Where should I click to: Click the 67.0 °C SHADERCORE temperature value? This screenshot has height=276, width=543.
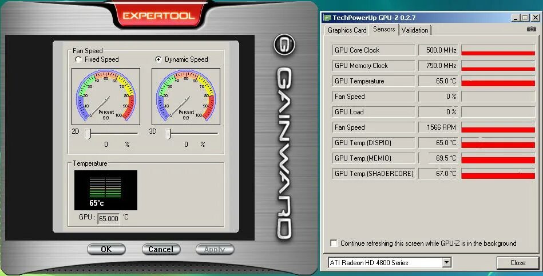click(438, 174)
